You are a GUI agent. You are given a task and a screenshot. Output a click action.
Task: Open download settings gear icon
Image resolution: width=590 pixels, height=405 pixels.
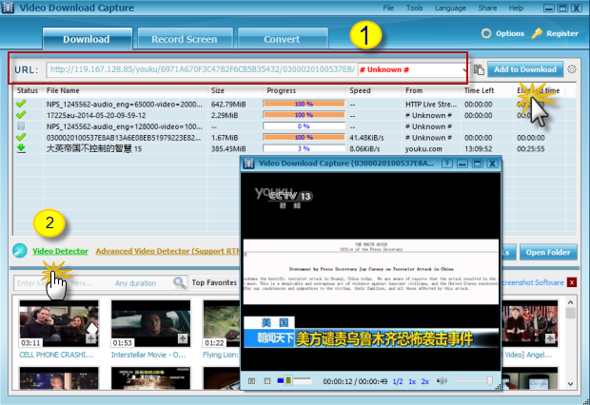572,69
